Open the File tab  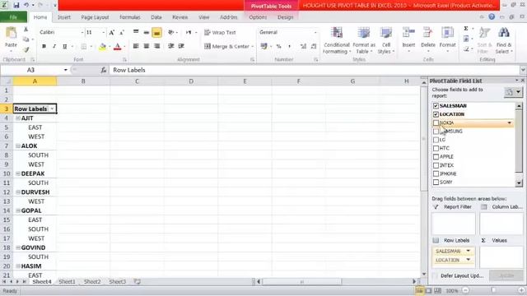[13, 17]
